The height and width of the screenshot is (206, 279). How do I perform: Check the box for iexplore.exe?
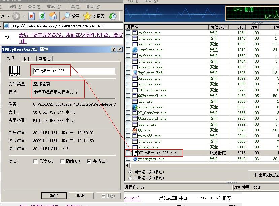[x=128, y=50]
